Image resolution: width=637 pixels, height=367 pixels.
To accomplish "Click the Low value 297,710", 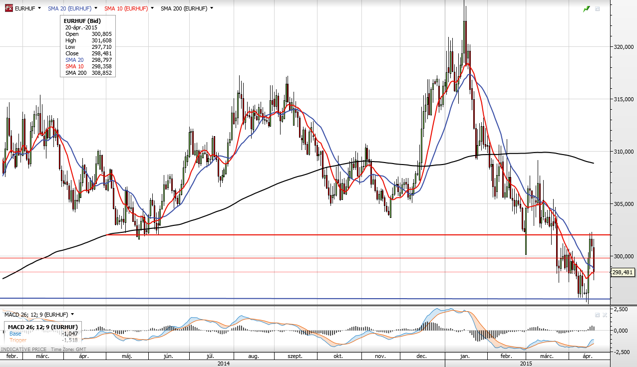I will [102, 47].
